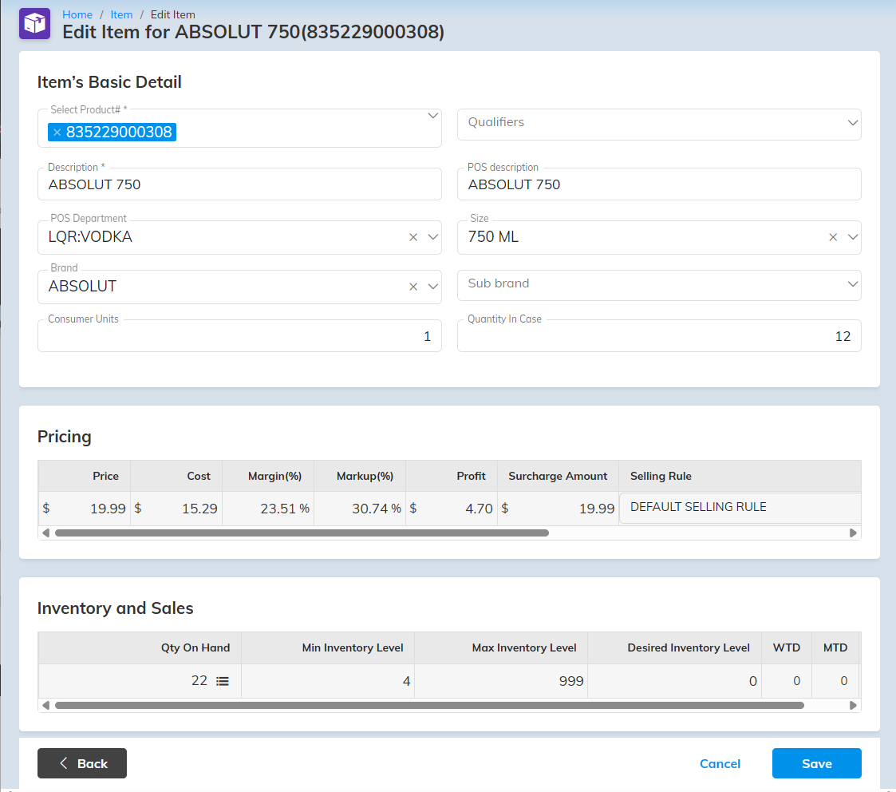
Task: Click the Profit 4.70 cell
Action: click(x=452, y=509)
